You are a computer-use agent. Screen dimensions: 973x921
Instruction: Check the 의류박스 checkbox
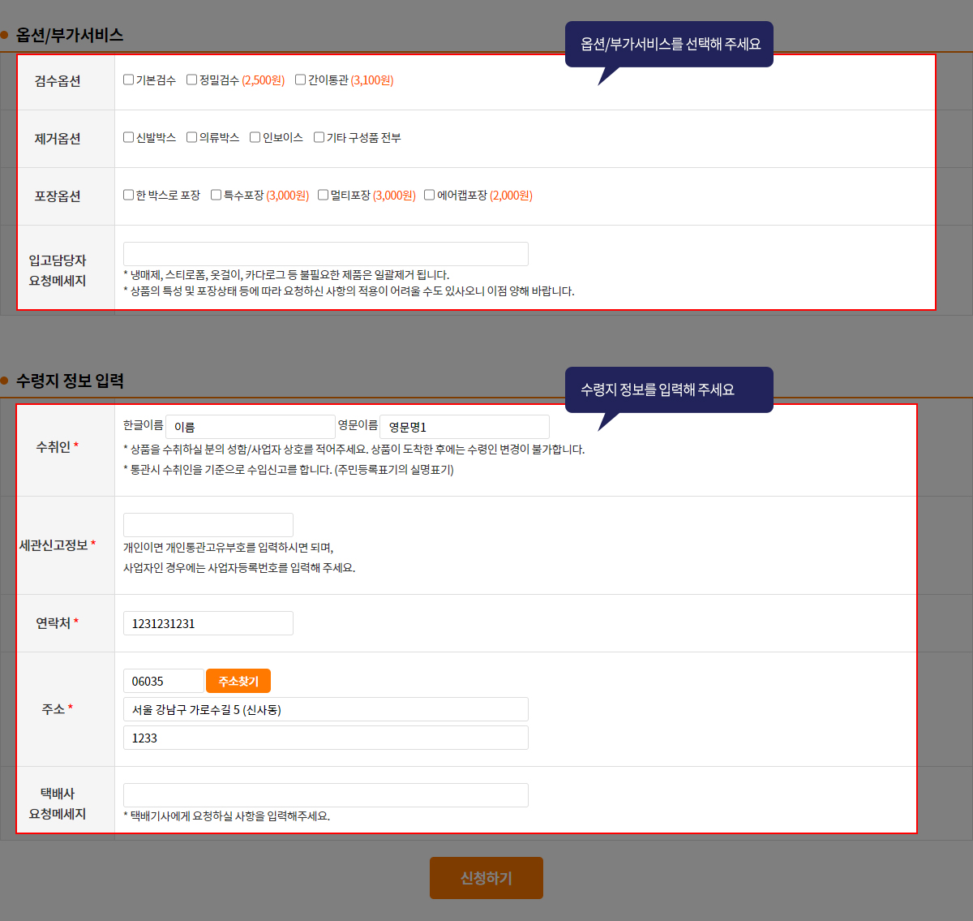191,137
